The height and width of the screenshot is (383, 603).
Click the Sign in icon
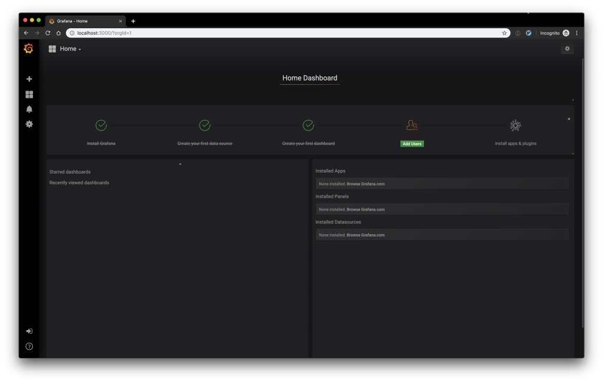[x=29, y=331]
